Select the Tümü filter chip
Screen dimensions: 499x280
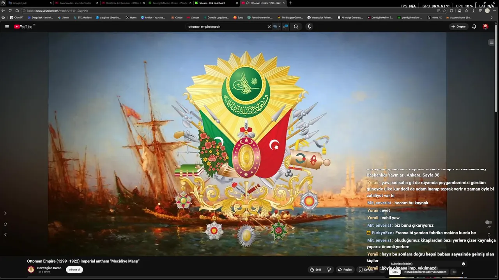395,272
